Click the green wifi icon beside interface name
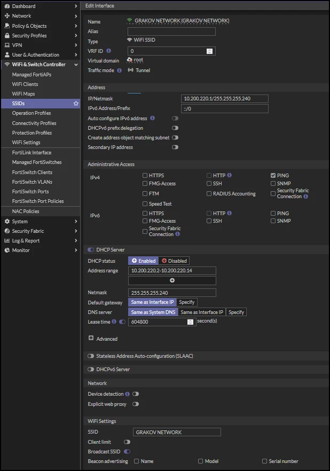The width and height of the screenshot is (330, 471). (129, 20)
